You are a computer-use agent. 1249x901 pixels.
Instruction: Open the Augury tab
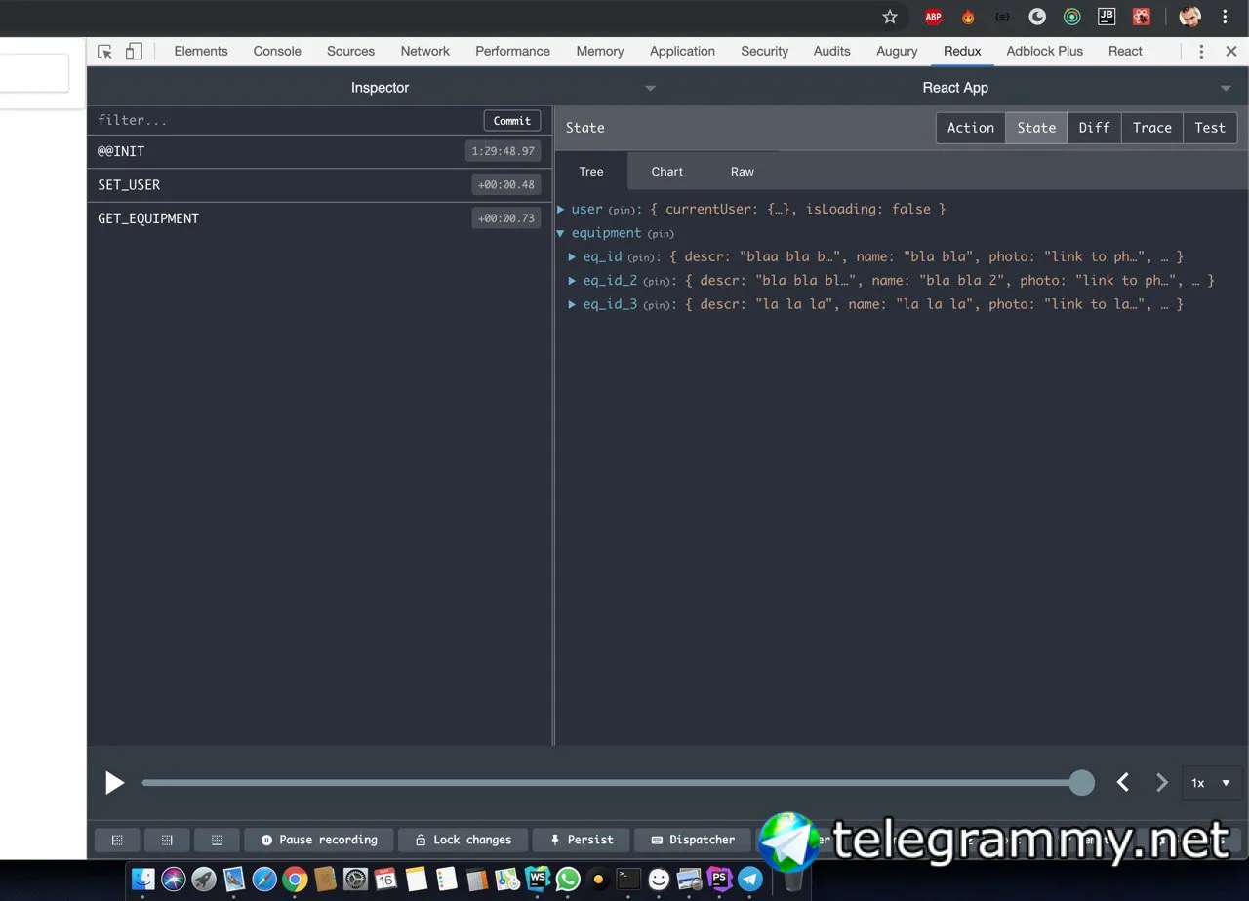[x=897, y=52]
